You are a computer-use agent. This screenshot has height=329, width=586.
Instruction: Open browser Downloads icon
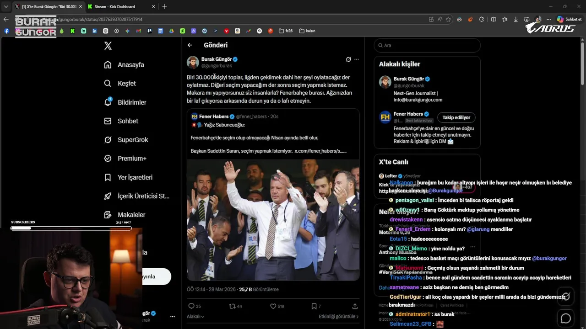(515, 19)
